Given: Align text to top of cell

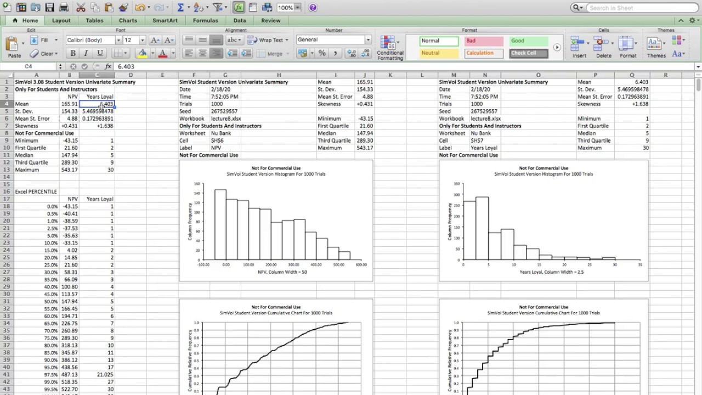Looking at the screenshot, I should pyautogui.click(x=189, y=40).
